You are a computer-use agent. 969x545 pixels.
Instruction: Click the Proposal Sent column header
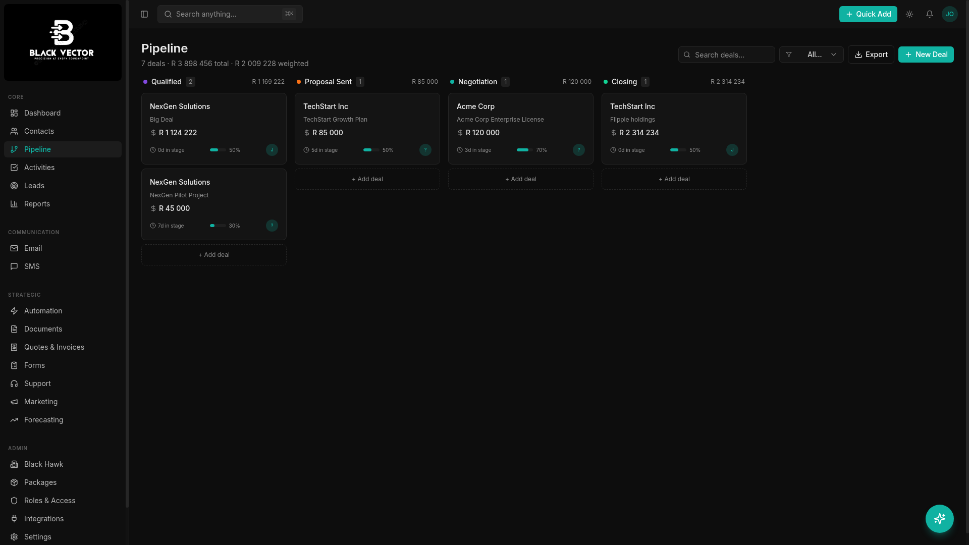(367, 82)
